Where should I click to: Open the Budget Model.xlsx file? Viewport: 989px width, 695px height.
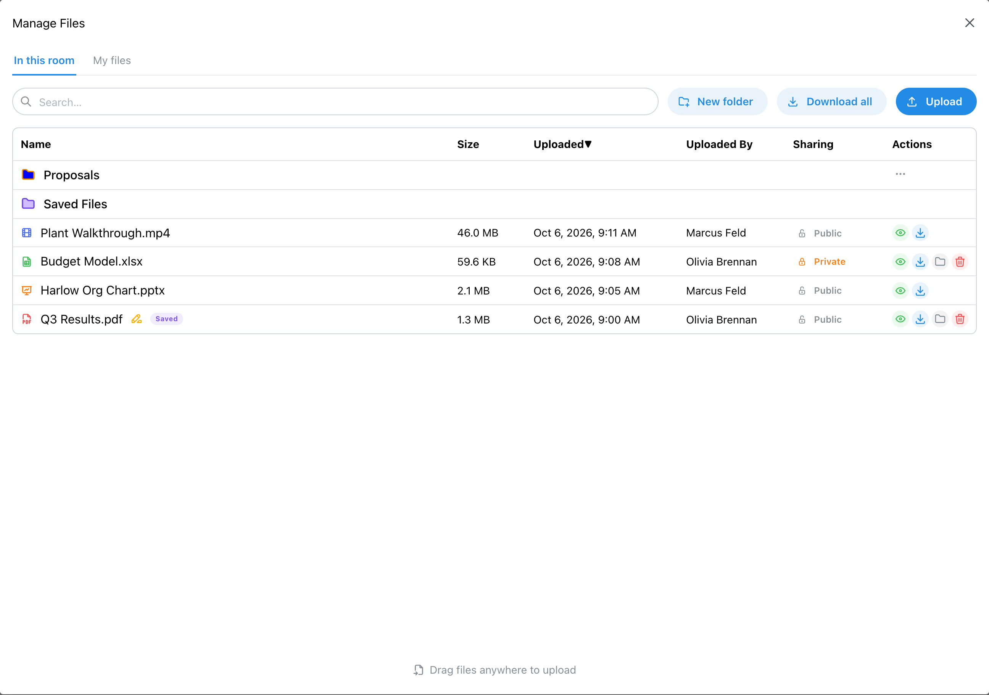coord(91,262)
